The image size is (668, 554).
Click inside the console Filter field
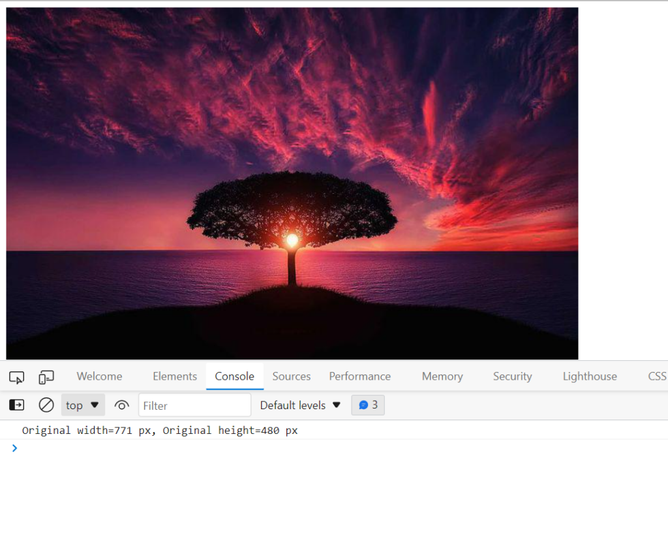click(194, 405)
